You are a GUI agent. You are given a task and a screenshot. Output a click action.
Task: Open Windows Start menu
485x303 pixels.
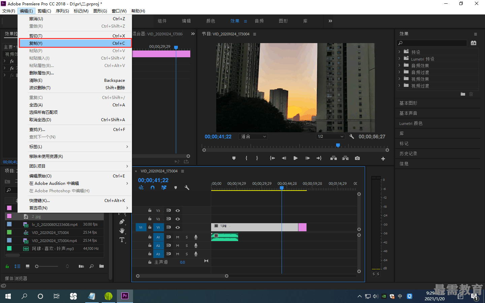pos(8,296)
